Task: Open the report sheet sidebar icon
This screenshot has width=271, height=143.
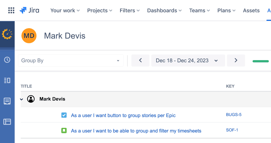Action: (x=7, y=101)
